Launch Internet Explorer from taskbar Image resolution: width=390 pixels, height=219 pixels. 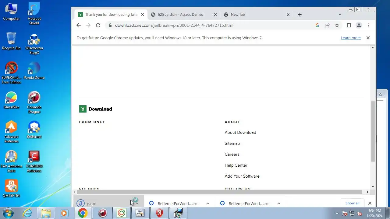[27, 213]
